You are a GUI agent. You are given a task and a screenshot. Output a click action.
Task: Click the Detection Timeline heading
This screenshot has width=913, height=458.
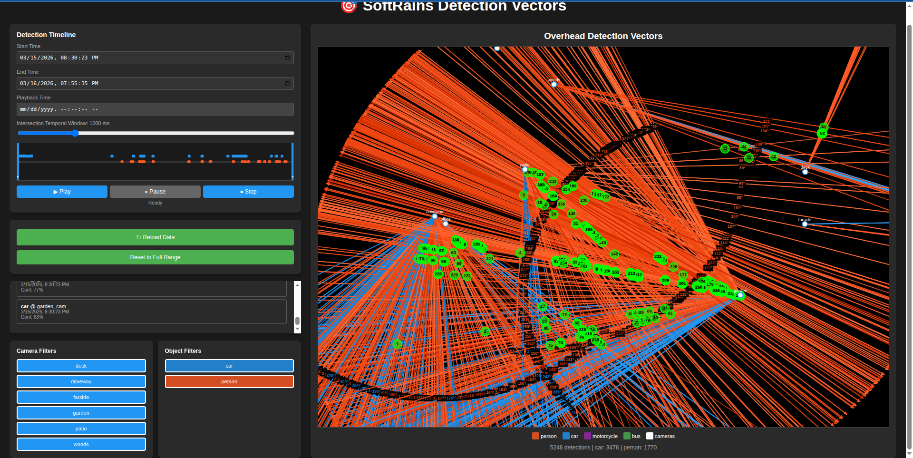[46, 35]
